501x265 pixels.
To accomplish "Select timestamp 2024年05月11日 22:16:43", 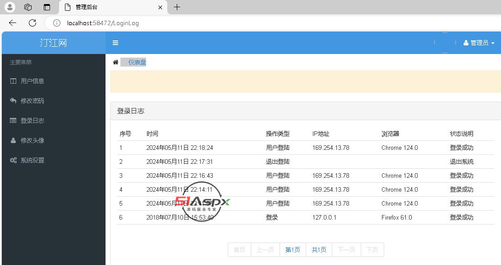I will [x=179, y=176].
